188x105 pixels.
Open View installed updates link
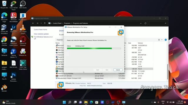pyautogui.click(x=41, y=34)
